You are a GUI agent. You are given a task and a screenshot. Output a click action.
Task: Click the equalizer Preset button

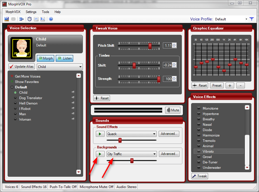point(217,86)
